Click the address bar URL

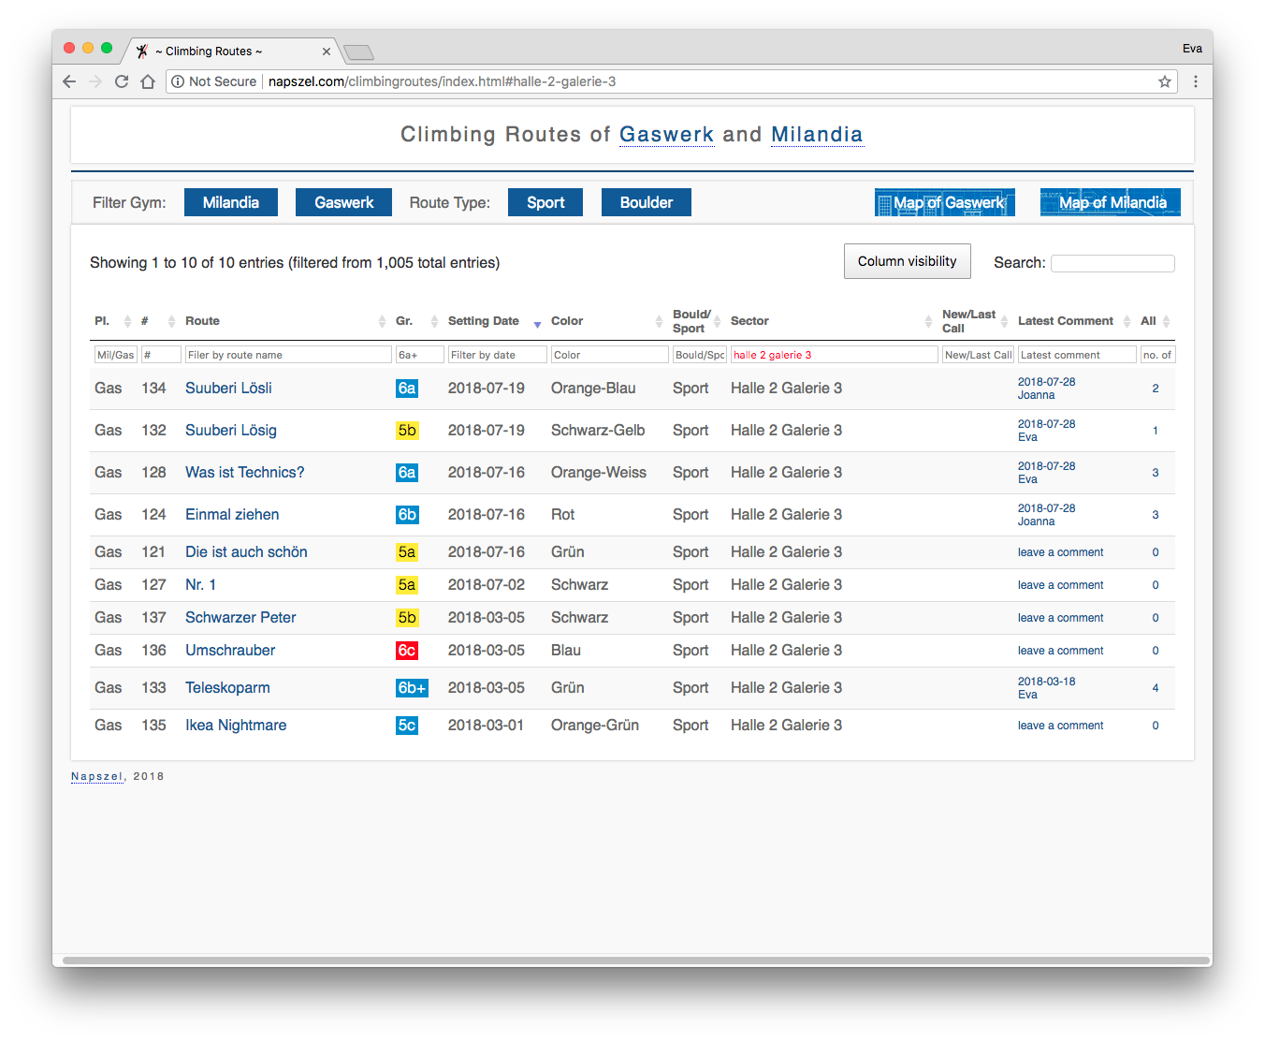(442, 81)
